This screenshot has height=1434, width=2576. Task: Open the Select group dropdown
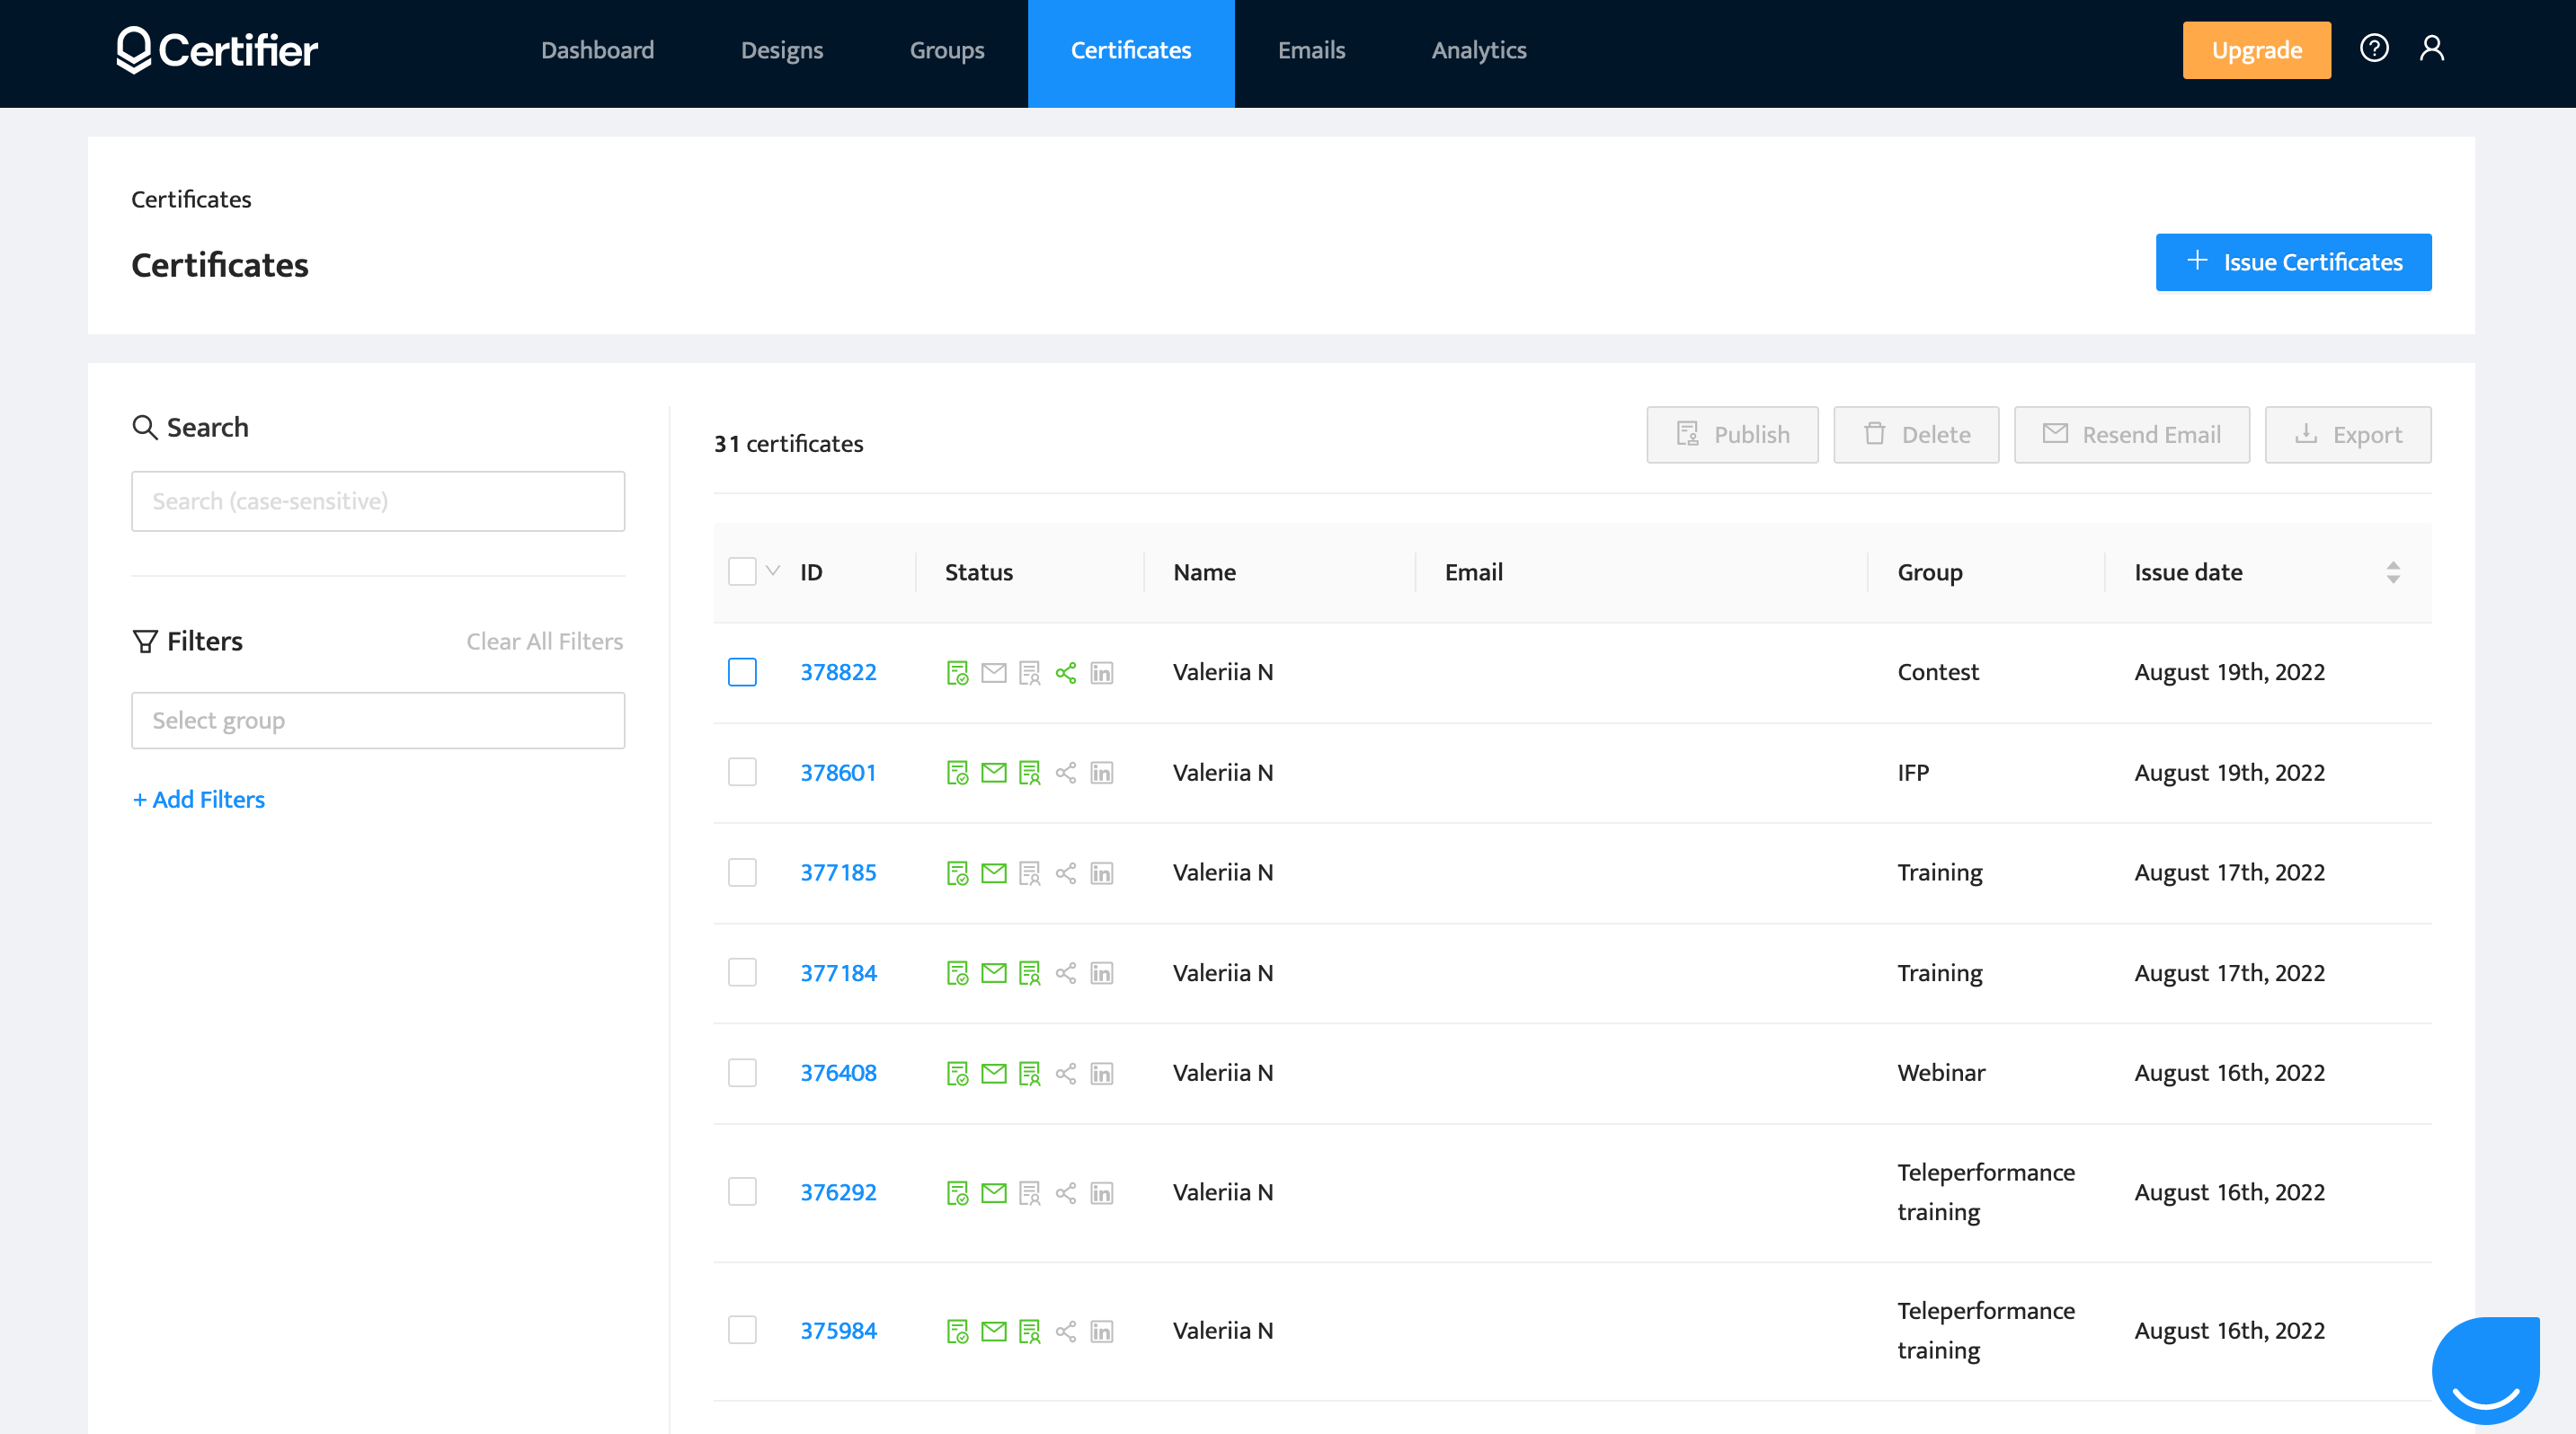click(x=378, y=721)
